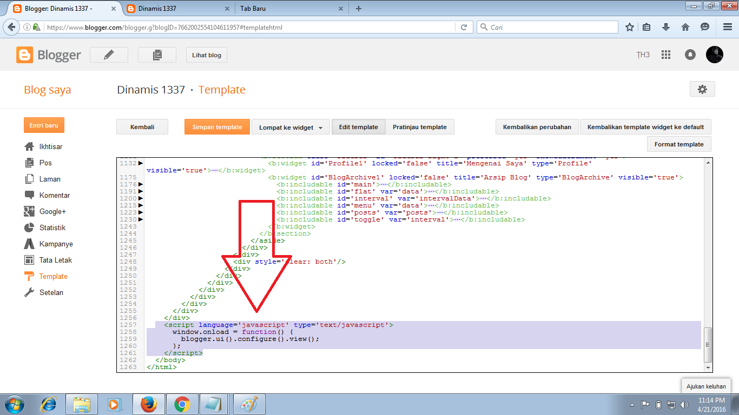The height and width of the screenshot is (415, 739).
Task: Click the Firefox home icon
Action: 684,26
